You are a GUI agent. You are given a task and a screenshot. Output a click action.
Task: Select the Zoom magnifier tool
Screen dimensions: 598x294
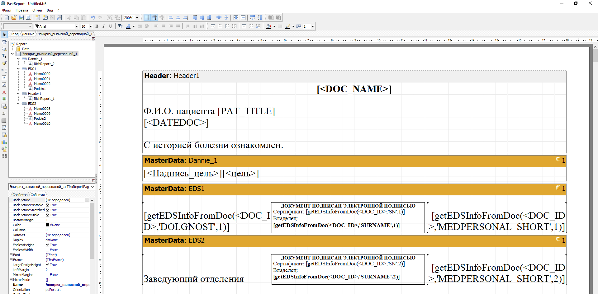4,49
